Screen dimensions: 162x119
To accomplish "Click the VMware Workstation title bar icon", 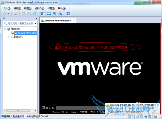I will coord(3,2).
